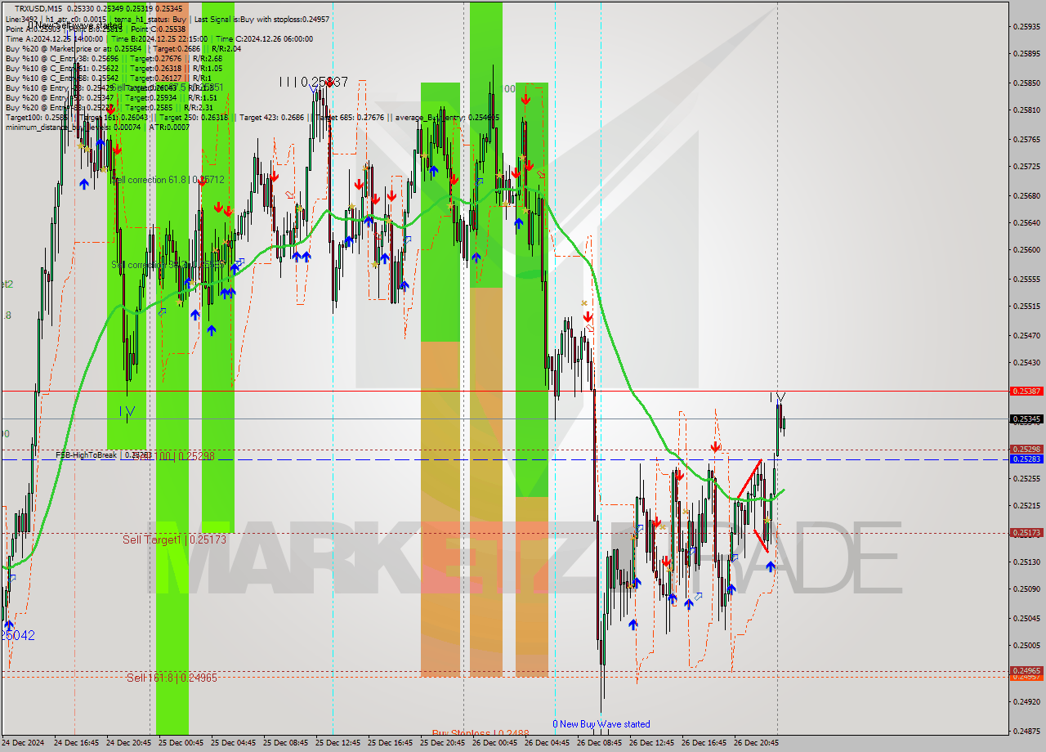Click the '26 Dec 16:45' time label

tap(704, 743)
